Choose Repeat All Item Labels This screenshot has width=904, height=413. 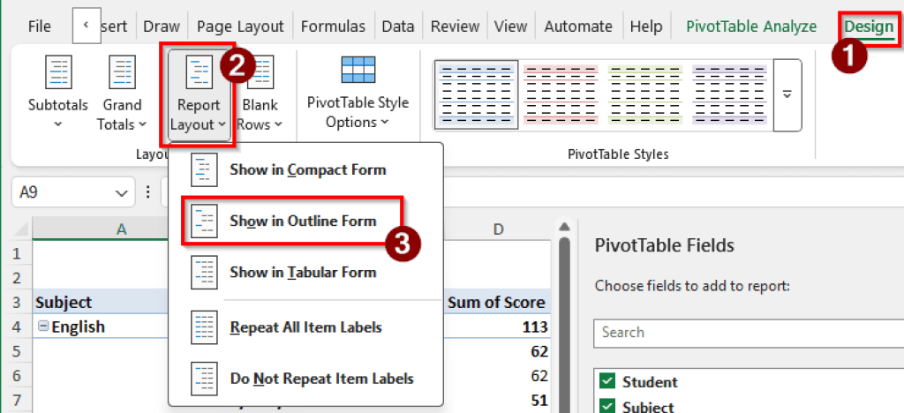pyautogui.click(x=305, y=327)
